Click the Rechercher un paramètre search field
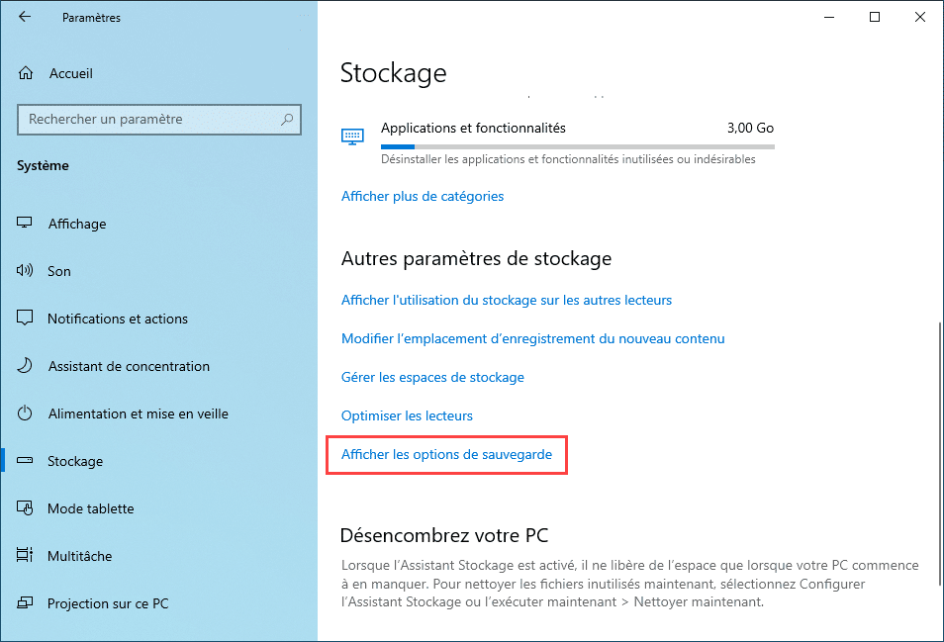The width and height of the screenshot is (944, 642). coord(159,119)
